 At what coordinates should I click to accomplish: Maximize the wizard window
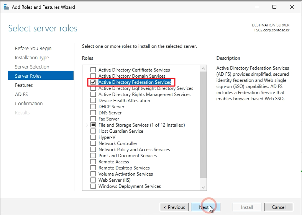(274, 7)
